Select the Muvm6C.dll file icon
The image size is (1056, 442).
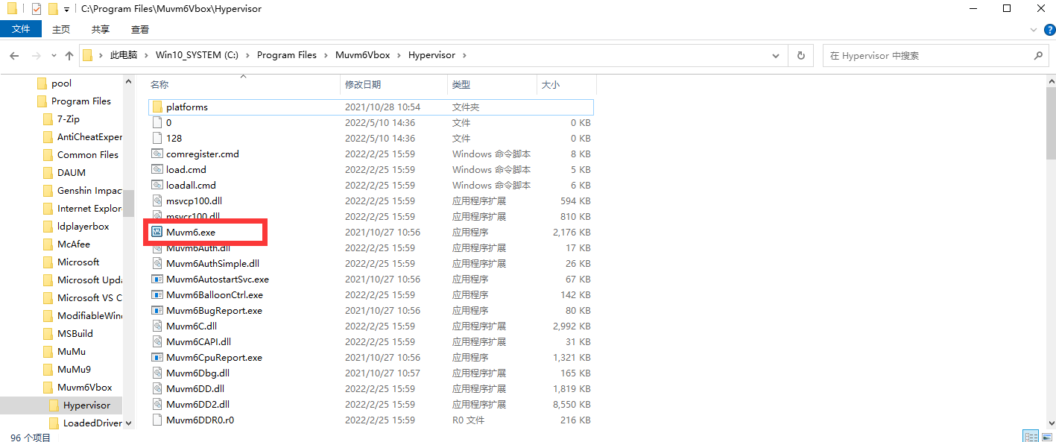157,326
